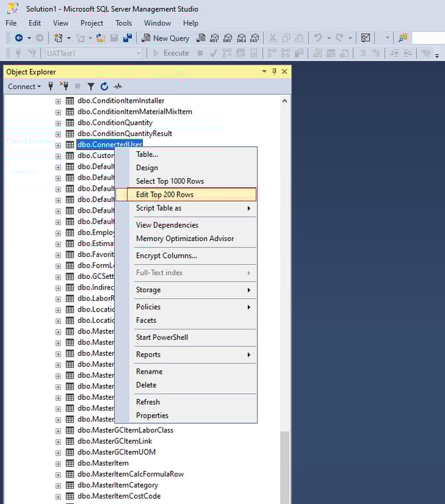Click the Filter icon in Object Explorer
This screenshot has height=504, width=445.
(91, 86)
